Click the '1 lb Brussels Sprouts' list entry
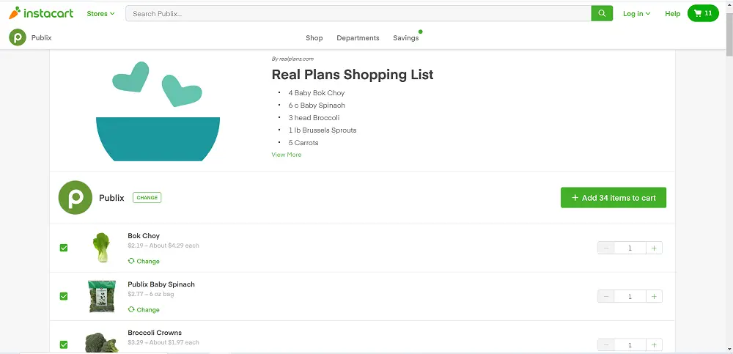This screenshot has width=733, height=354. 323,130
